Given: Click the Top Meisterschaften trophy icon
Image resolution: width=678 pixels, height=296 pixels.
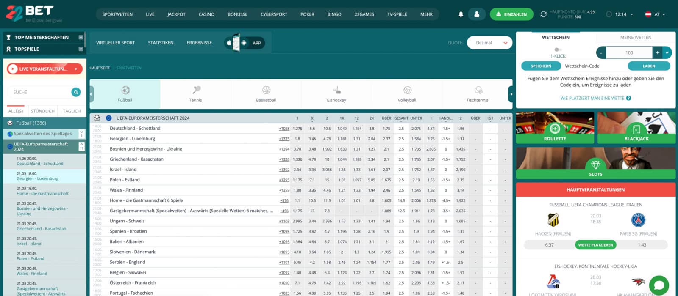Looking at the screenshot, I should click(8, 37).
